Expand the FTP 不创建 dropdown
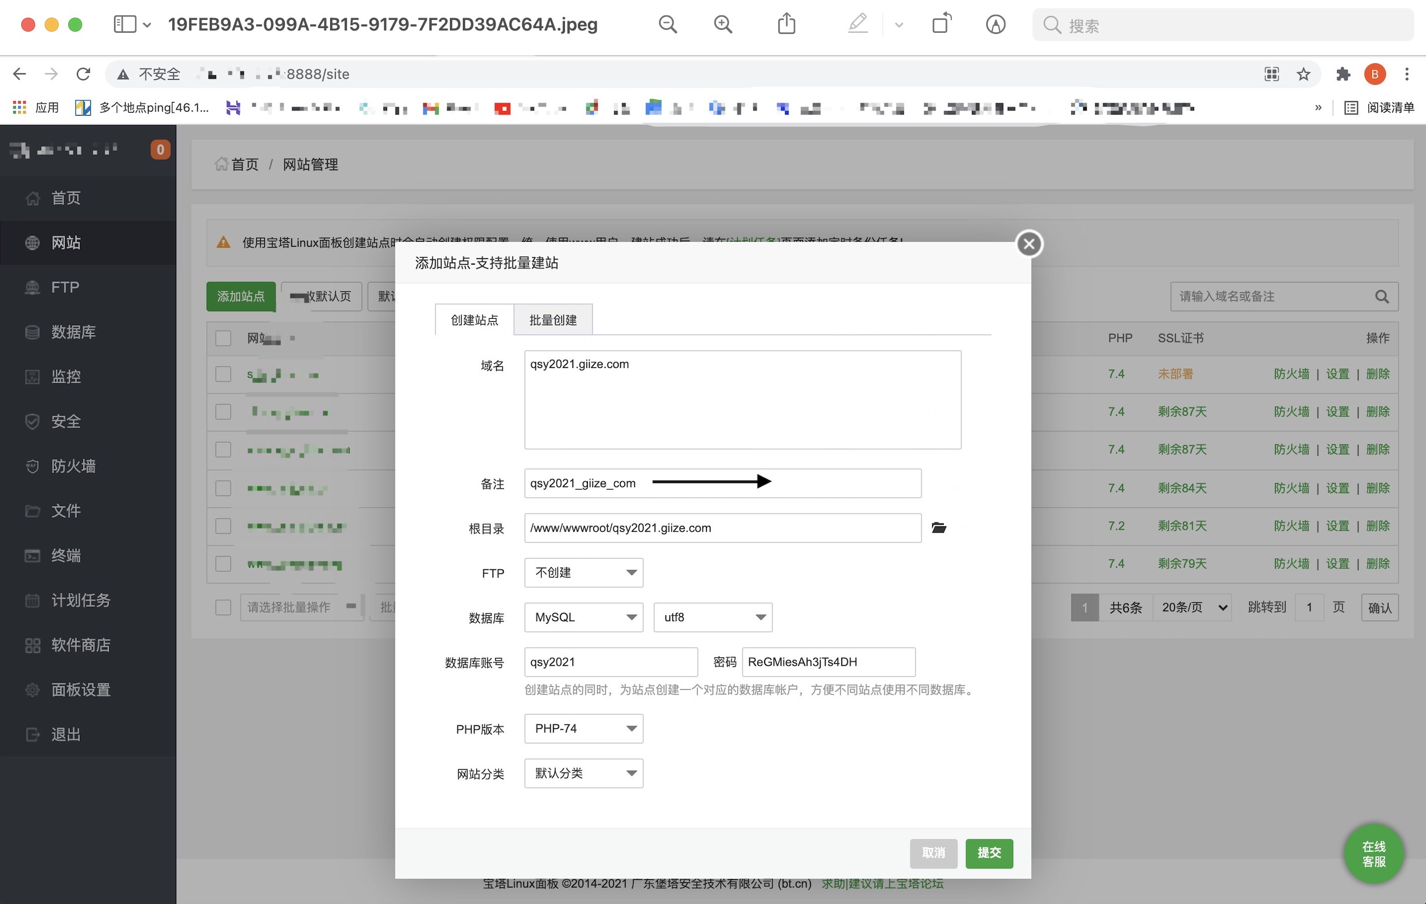 [583, 572]
